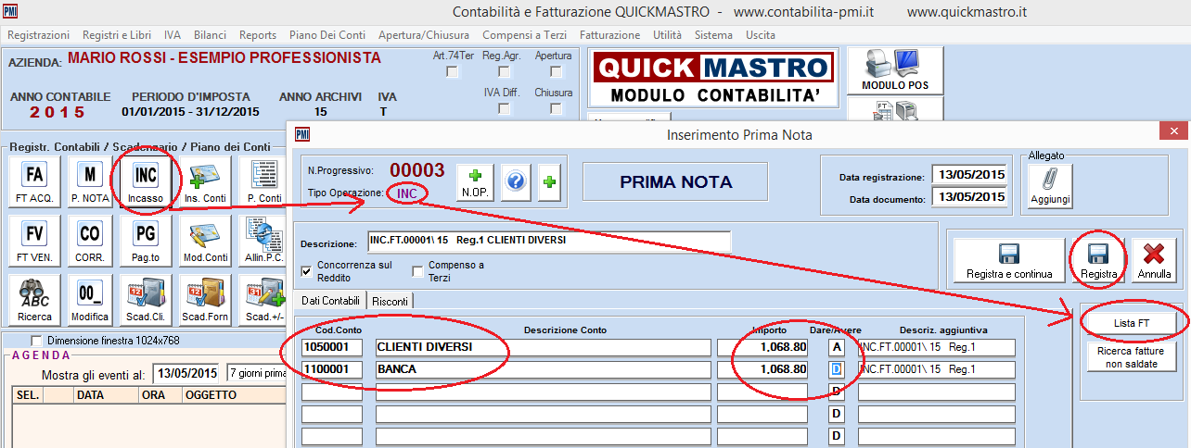1191x448 pixels.
Task: Click the Lista FT button
Action: point(1132,321)
